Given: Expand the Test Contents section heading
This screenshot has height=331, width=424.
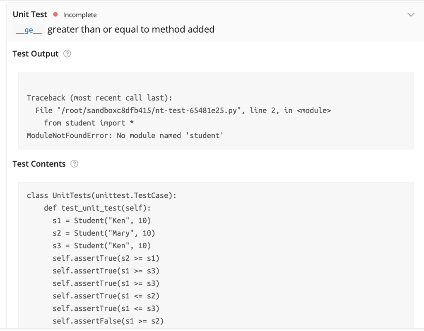Looking at the screenshot, I should [39, 164].
